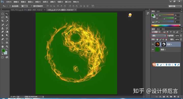The height and width of the screenshot is (99, 183).
Task: Hide the top layer with mask
Action: (153, 44)
